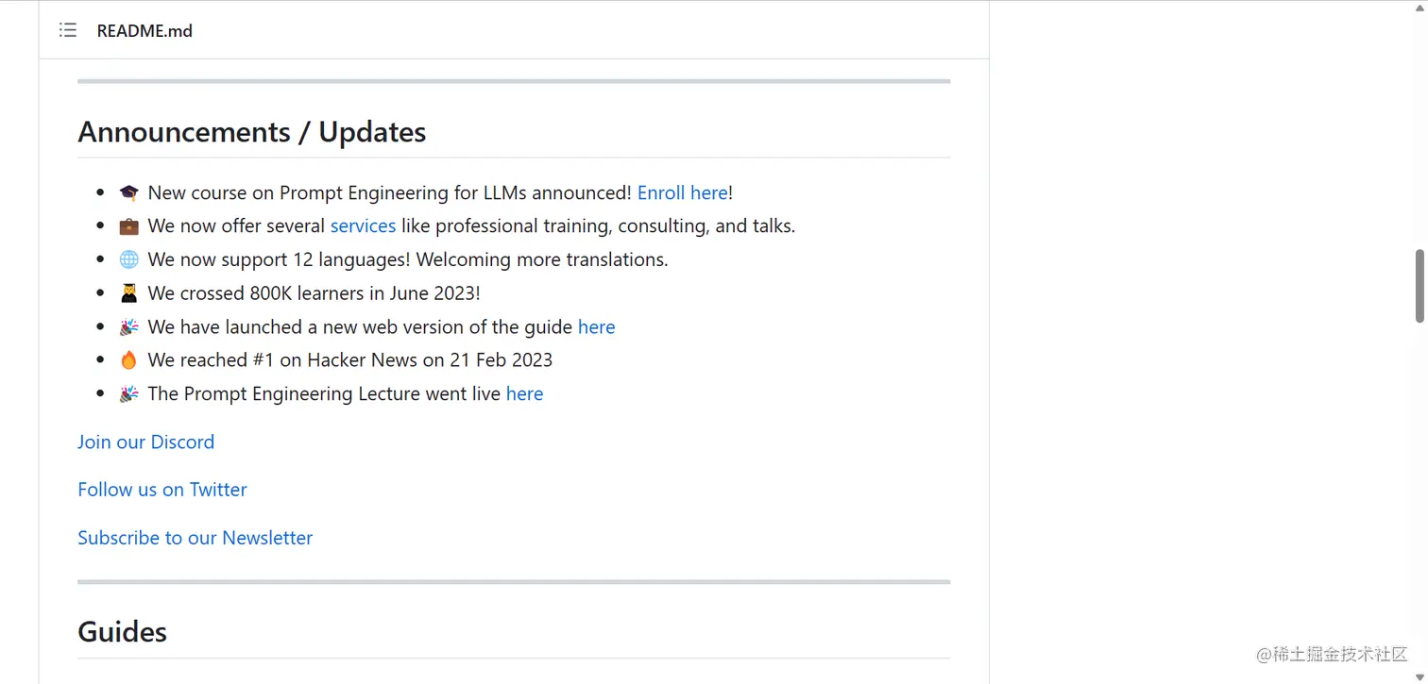Viewport: 1428px width, 684px height.
Task: Click the "We crossed 800K learners" text
Action: coord(314,293)
